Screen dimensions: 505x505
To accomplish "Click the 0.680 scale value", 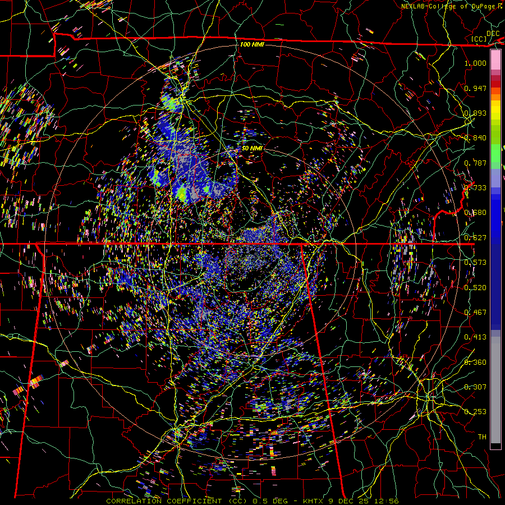I will (x=475, y=213).
